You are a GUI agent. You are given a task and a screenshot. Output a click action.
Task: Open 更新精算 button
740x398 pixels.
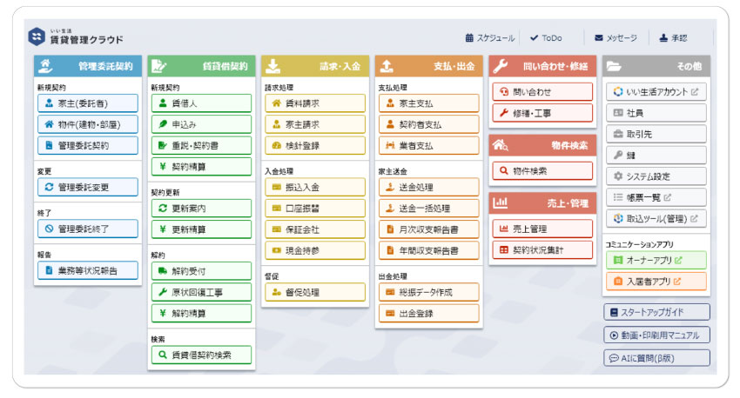click(201, 229)
